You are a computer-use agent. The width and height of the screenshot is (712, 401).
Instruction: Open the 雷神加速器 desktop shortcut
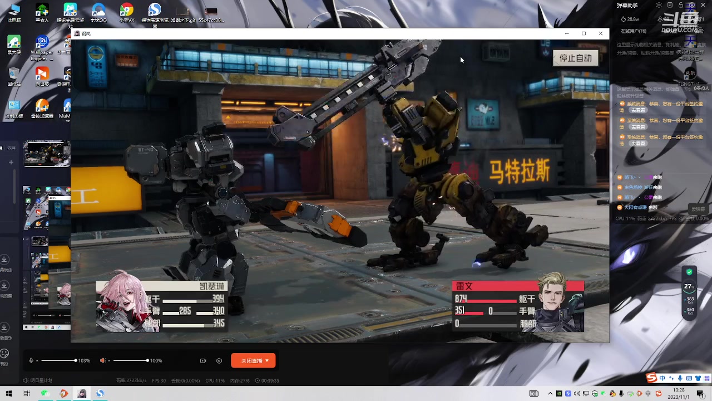(x=42, y=109)
